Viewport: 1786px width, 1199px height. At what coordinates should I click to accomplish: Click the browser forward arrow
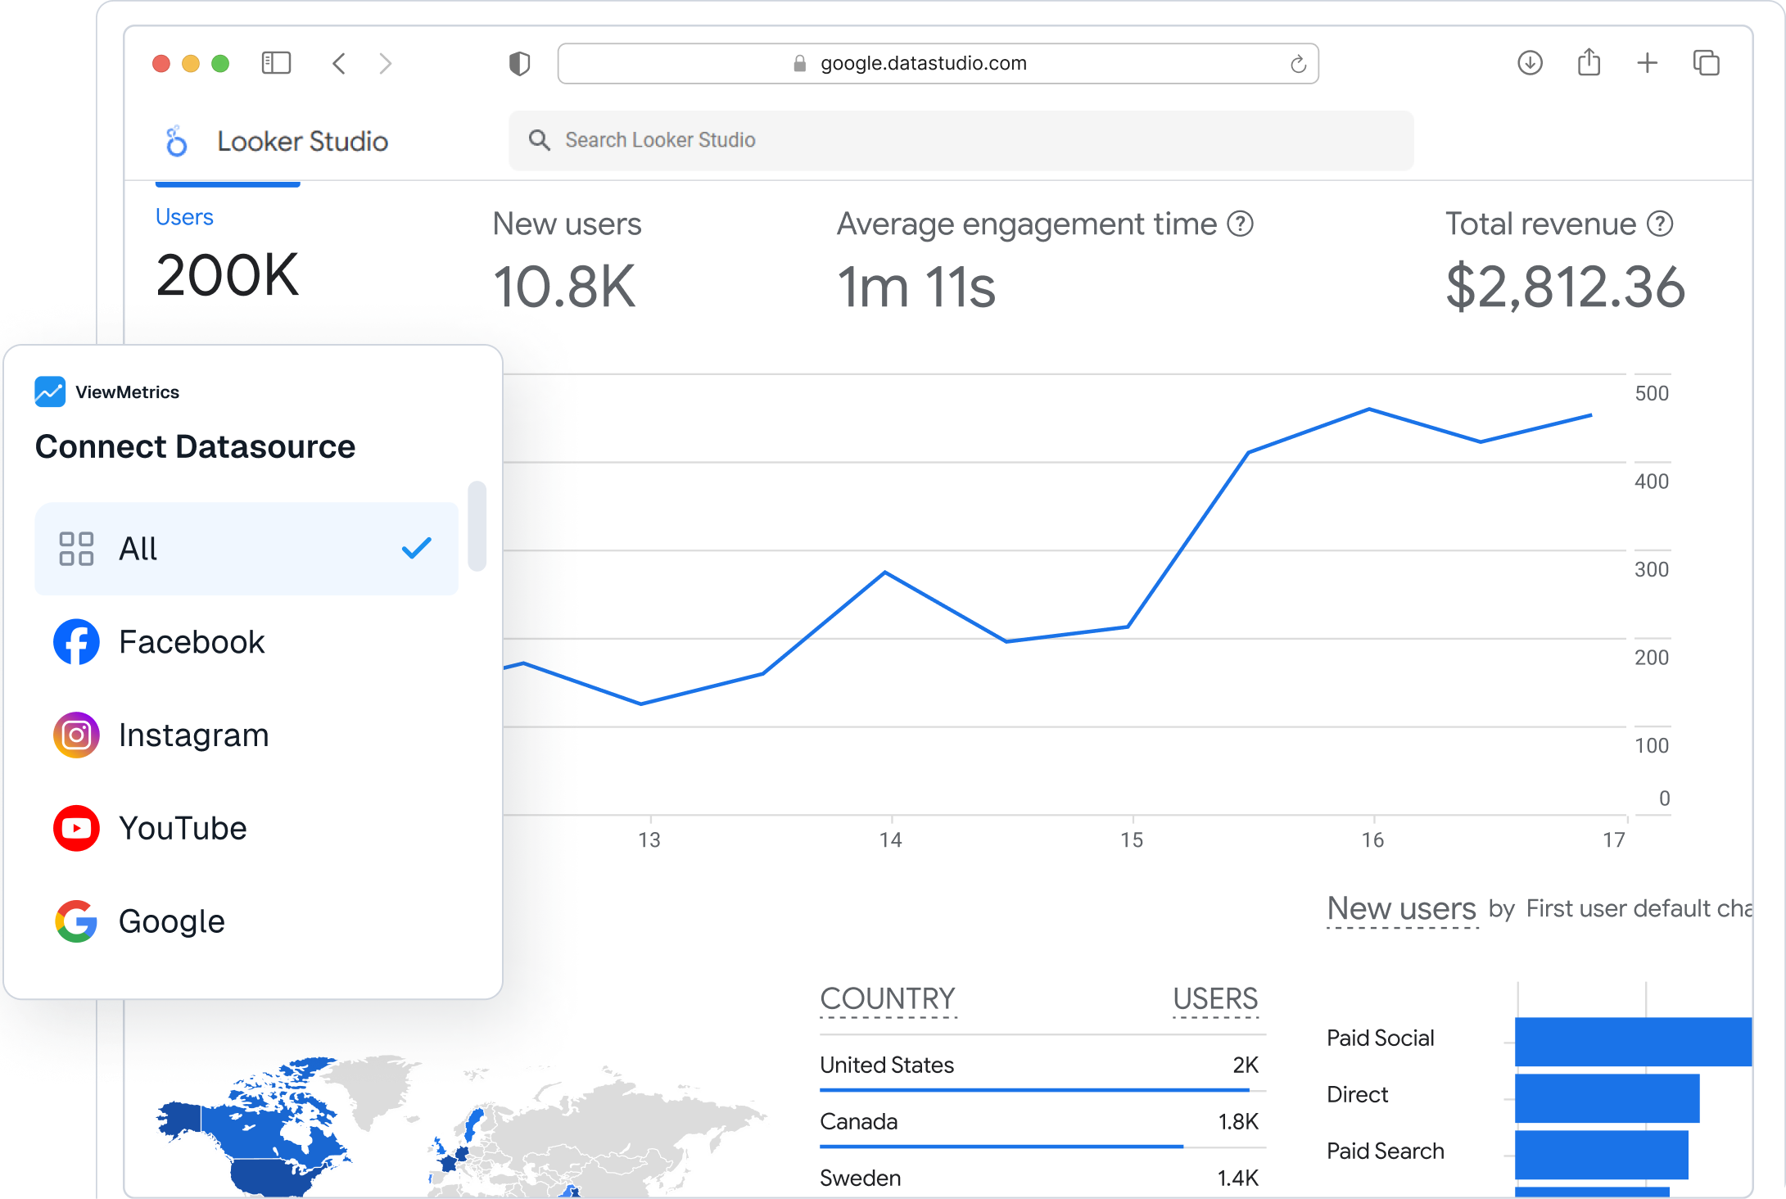386,63
